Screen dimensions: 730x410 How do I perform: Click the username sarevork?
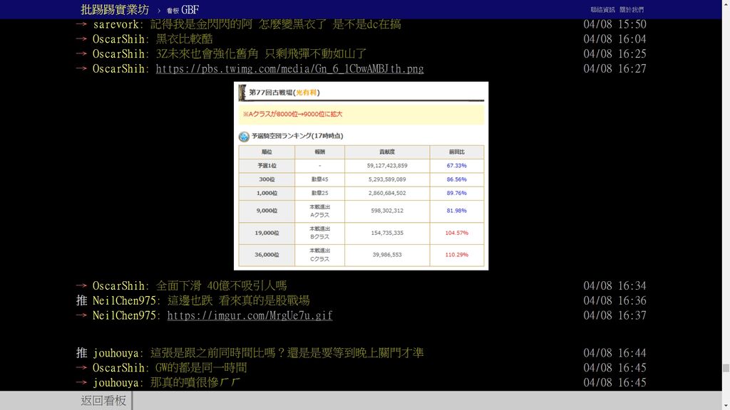[118, 24]
